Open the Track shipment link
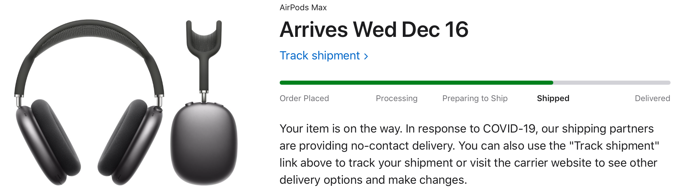Viewport: 675px width, 194px height. (x=320, y=56)
